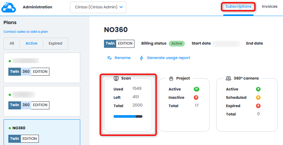Click the Total scans value 2000

(x=137, y=105)
